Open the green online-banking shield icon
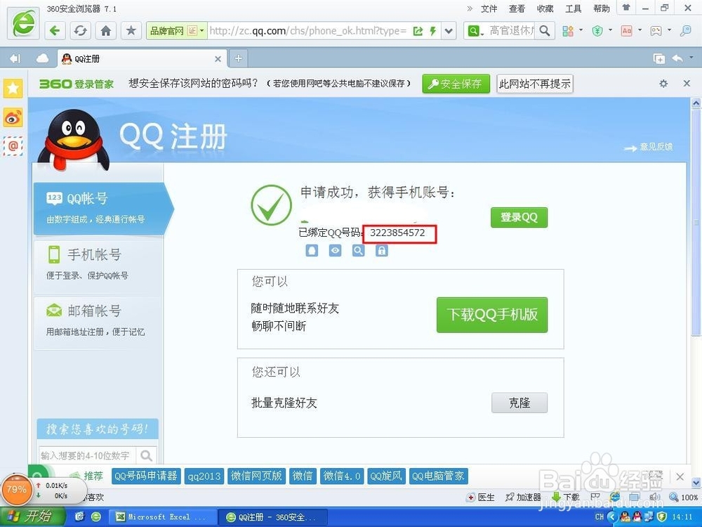The height and width of the screenshot is (527, 702). (597, 30)
